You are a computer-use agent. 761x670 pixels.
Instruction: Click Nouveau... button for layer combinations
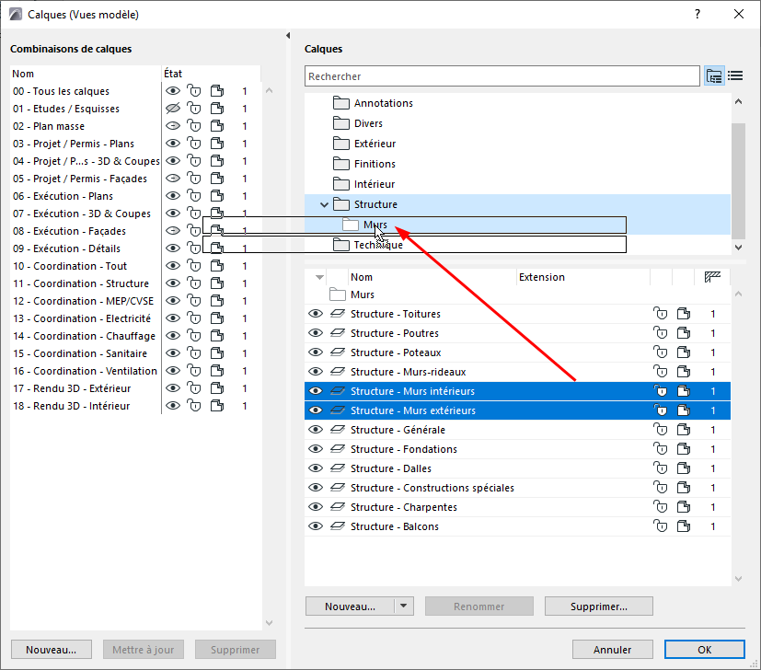[x=51, y=650]
